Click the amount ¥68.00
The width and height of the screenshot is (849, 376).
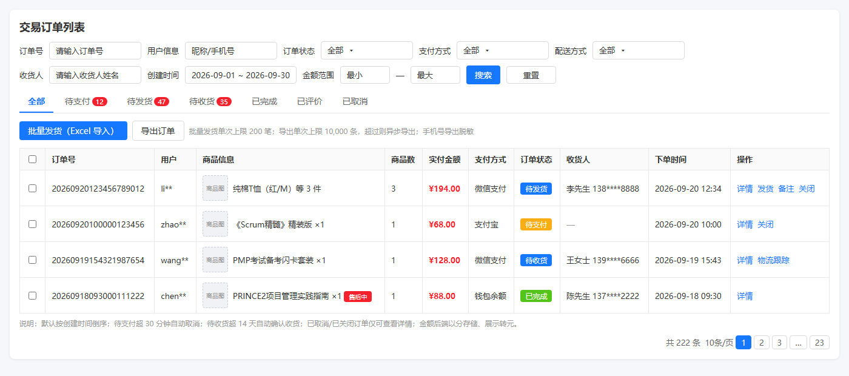pyautogui.click(x=442, y=224)
